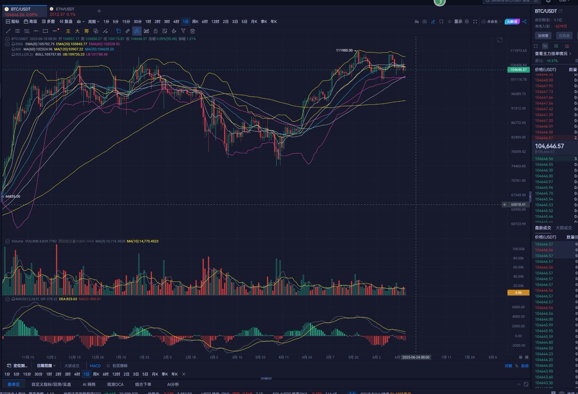Open the 周期 period dropdown

point(93,22)
